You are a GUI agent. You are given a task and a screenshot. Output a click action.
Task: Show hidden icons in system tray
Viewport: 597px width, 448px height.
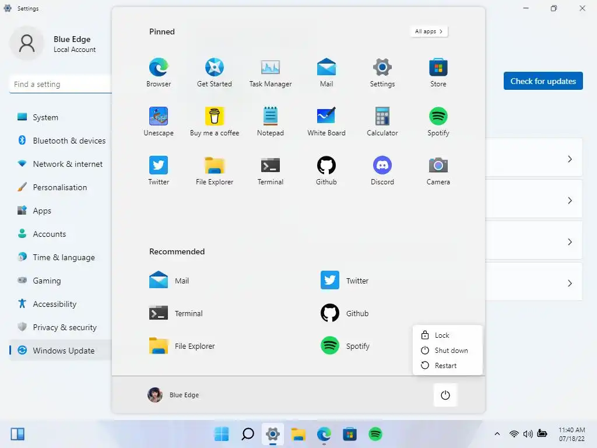tap(497, 434)
